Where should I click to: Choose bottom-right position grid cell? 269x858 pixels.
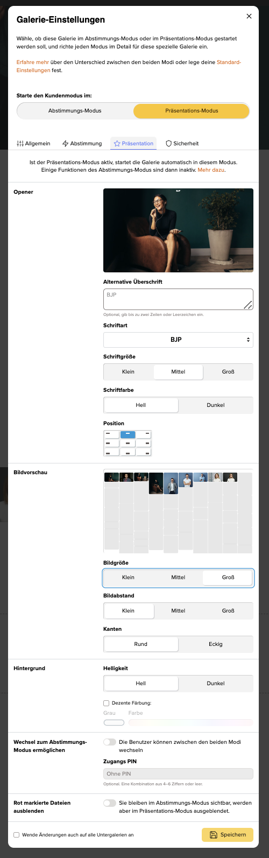tap(143, 453)
